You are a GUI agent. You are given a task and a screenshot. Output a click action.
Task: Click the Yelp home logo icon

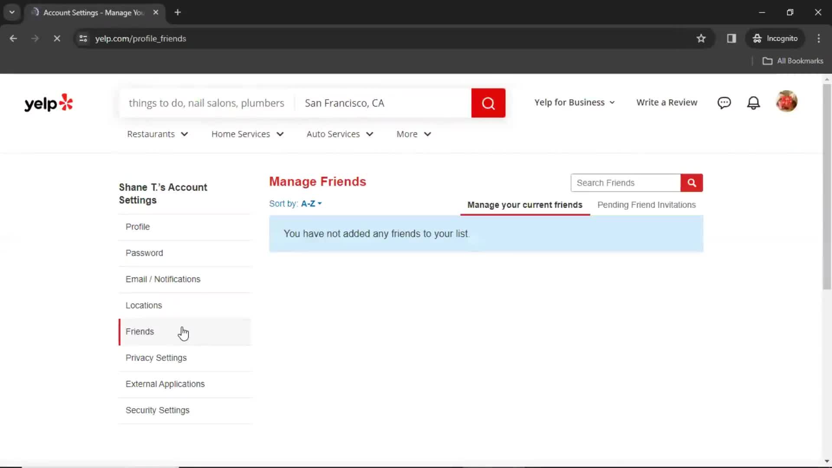click(49, 103)
